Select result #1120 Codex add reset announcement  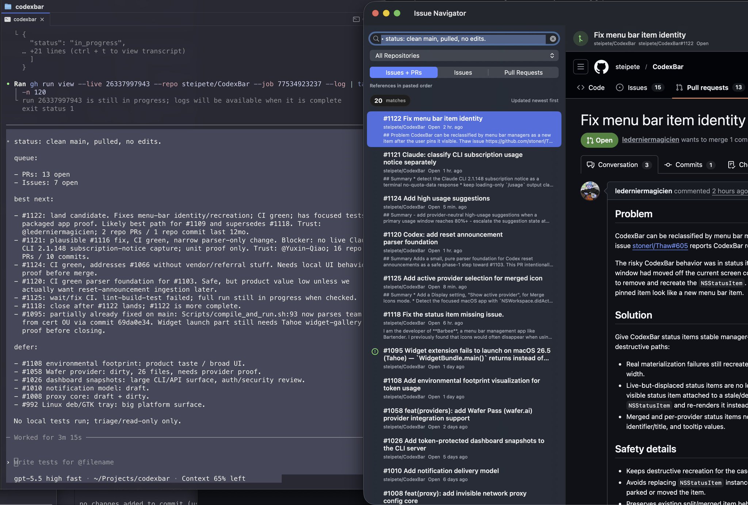[x=464, y=249]
